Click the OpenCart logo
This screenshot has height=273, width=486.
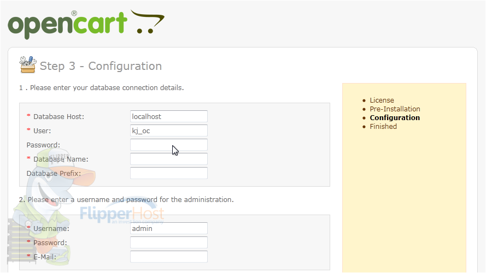pos(86,25)
